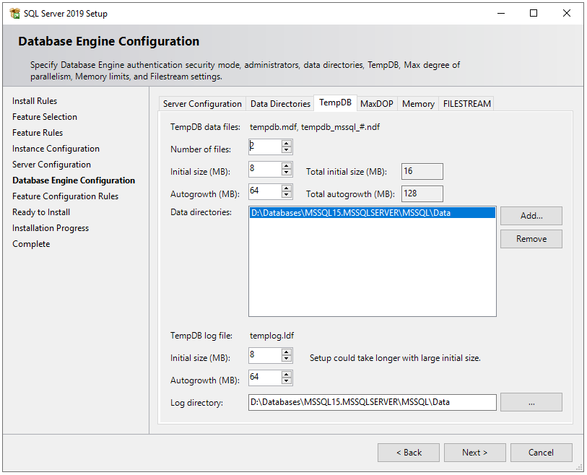Click into the Log directory path field
This screenshot has height=475, width=587.
[x=372, y=402]
